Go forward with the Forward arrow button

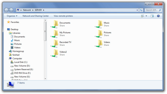(11, 10)
